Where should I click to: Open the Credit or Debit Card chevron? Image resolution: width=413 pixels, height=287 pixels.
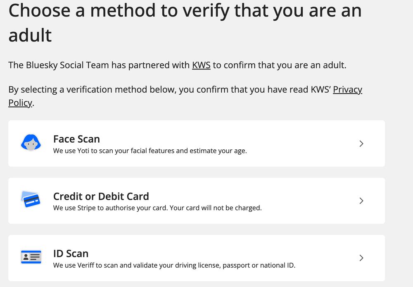[x=361, y=201]
